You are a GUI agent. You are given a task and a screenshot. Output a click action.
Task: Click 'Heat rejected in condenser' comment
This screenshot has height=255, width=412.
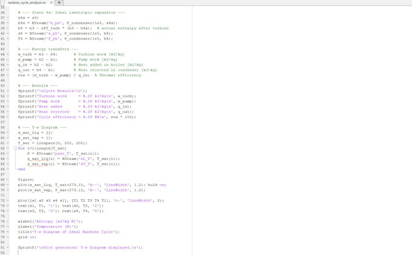pos(115,70)
